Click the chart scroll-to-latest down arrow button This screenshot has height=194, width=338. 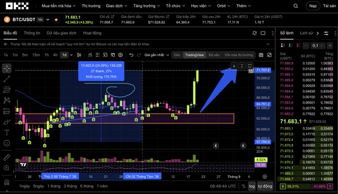(234, 66)
